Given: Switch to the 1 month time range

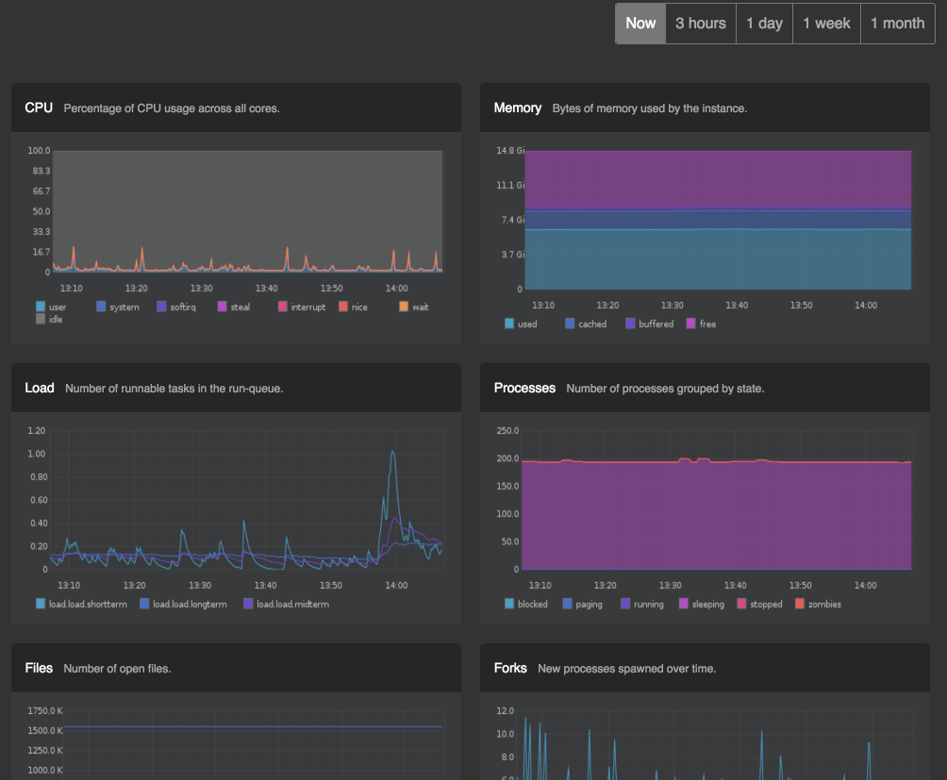Looking at the screenshot, I should coord(897,24).
